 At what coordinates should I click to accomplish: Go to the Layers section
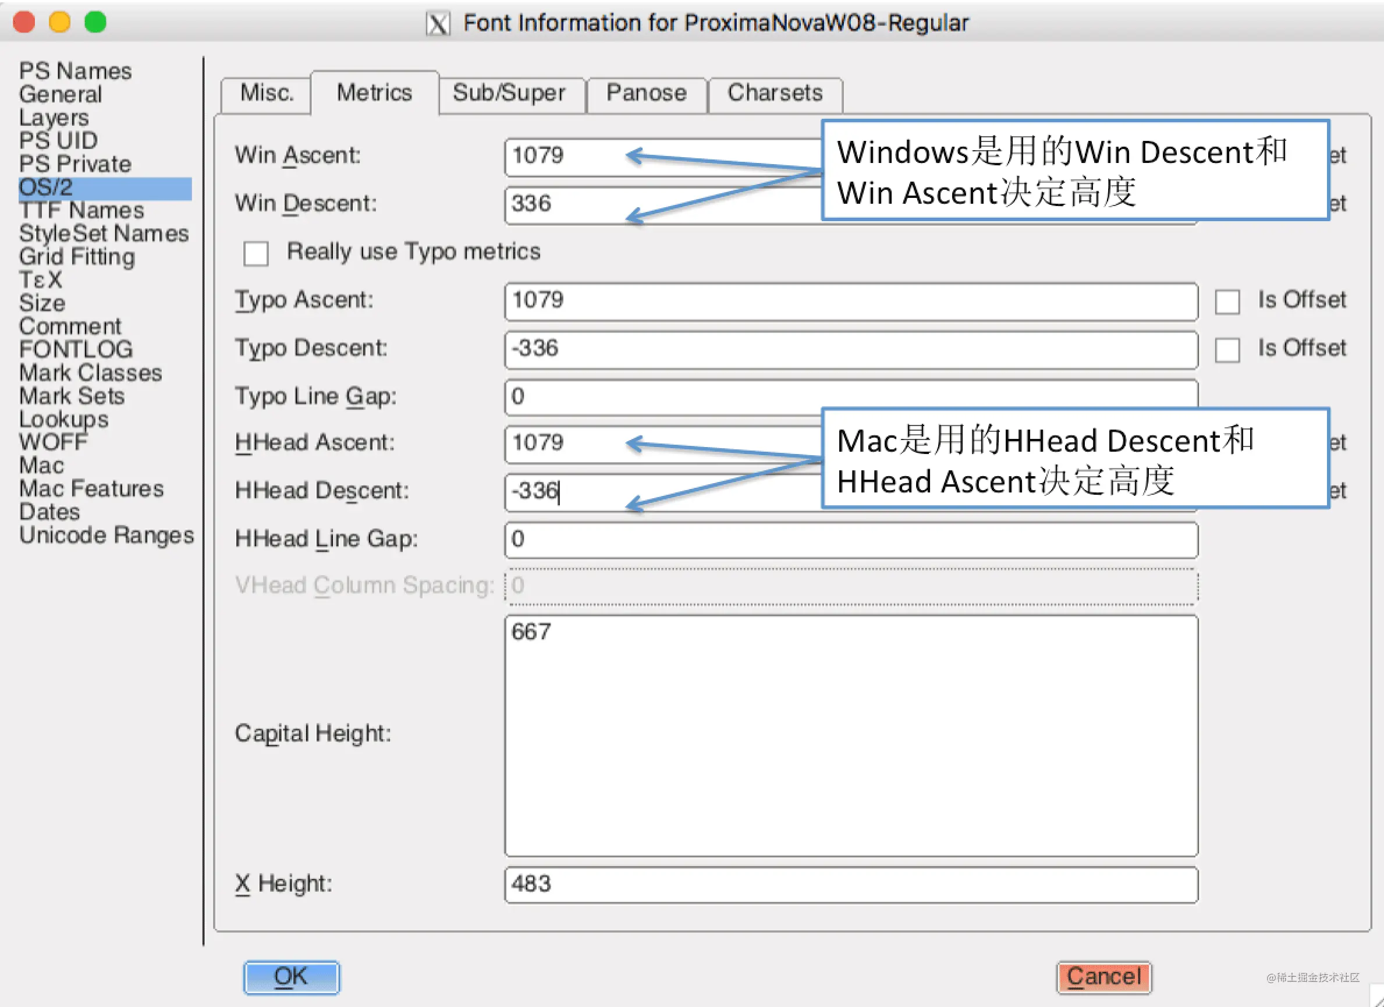coord(54,117)
